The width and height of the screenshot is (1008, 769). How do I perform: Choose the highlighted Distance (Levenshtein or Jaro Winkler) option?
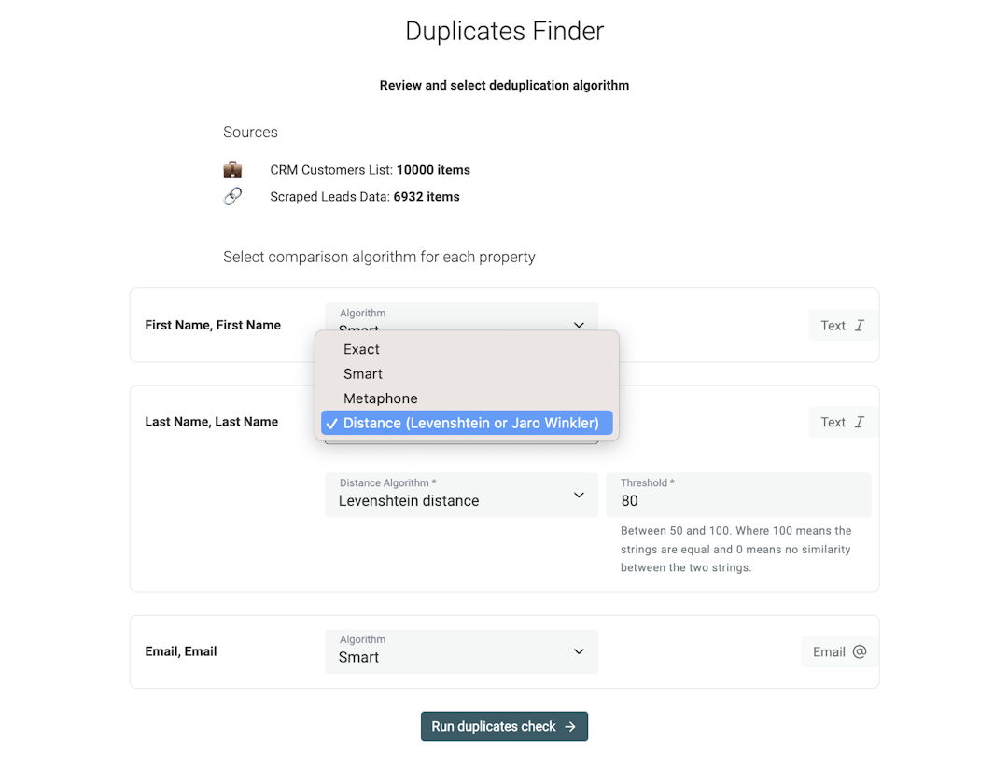(466, 423)
